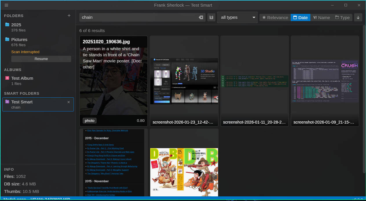This screenshot has width=366, height=201.
Task: Save search as smart folder
Action: coord(211,17)
